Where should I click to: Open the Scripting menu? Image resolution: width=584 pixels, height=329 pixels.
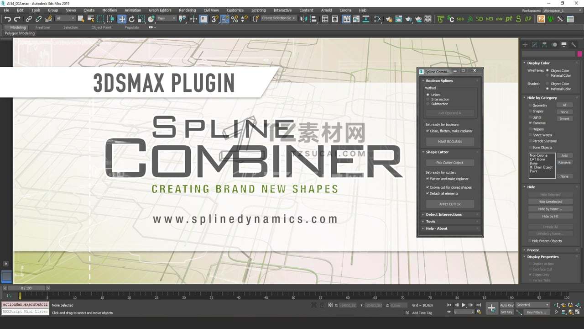point(259,10)
